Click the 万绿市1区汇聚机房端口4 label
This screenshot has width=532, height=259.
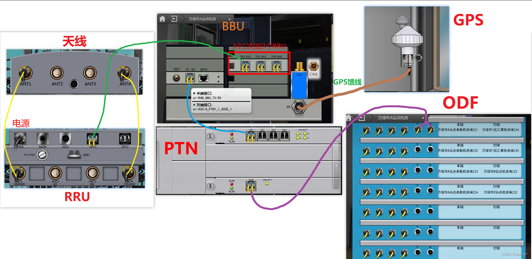500,130
